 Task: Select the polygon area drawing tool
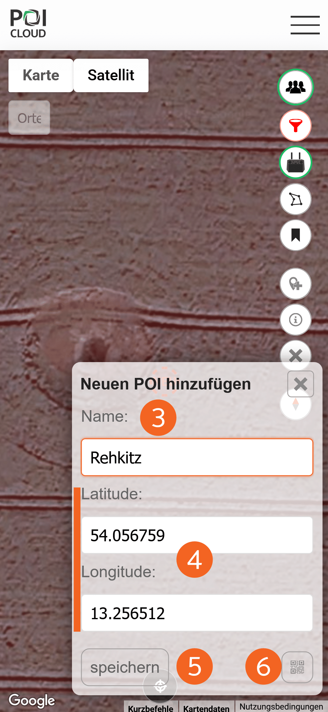[x=296, y=199]
